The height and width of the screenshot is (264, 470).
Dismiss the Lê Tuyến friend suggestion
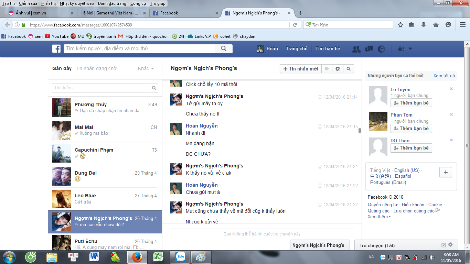click(x=451, y=89)
